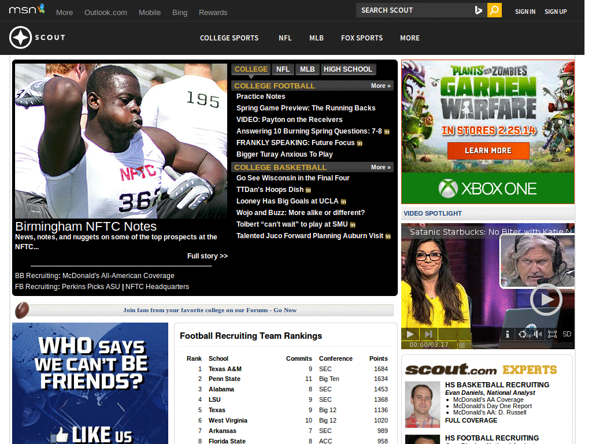This screenshot has height=444, width=592.
Task: Select the COLLEGE tab
Action: click(251, 69)
